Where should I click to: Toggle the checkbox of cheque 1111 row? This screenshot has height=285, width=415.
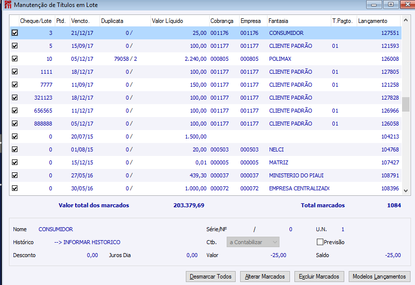[x=15, y=72]
